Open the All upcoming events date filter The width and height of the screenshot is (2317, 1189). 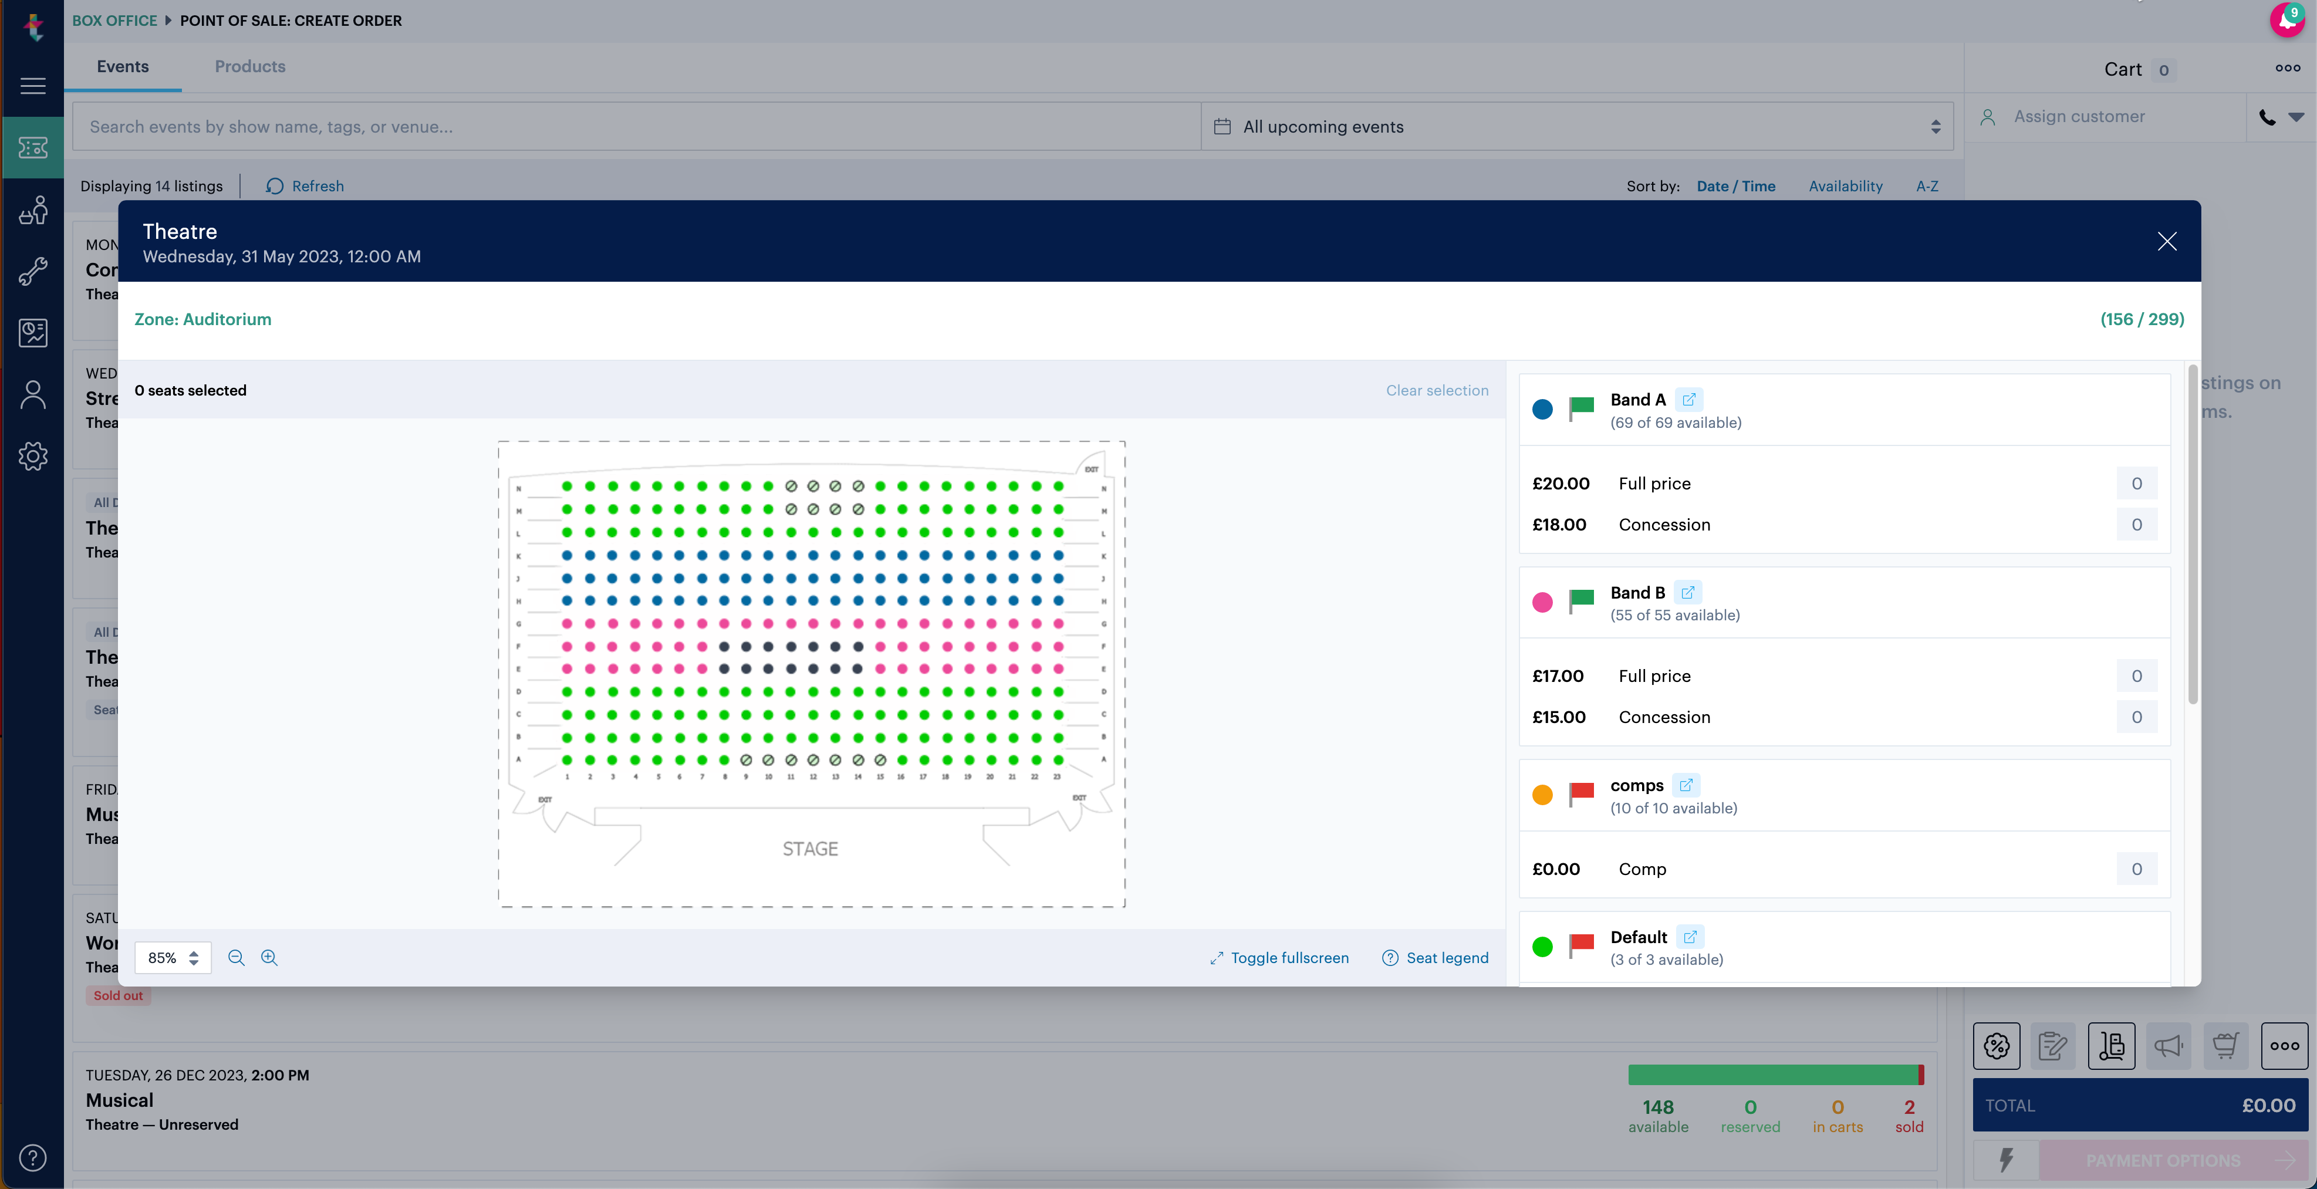[x=1578, y=127]
